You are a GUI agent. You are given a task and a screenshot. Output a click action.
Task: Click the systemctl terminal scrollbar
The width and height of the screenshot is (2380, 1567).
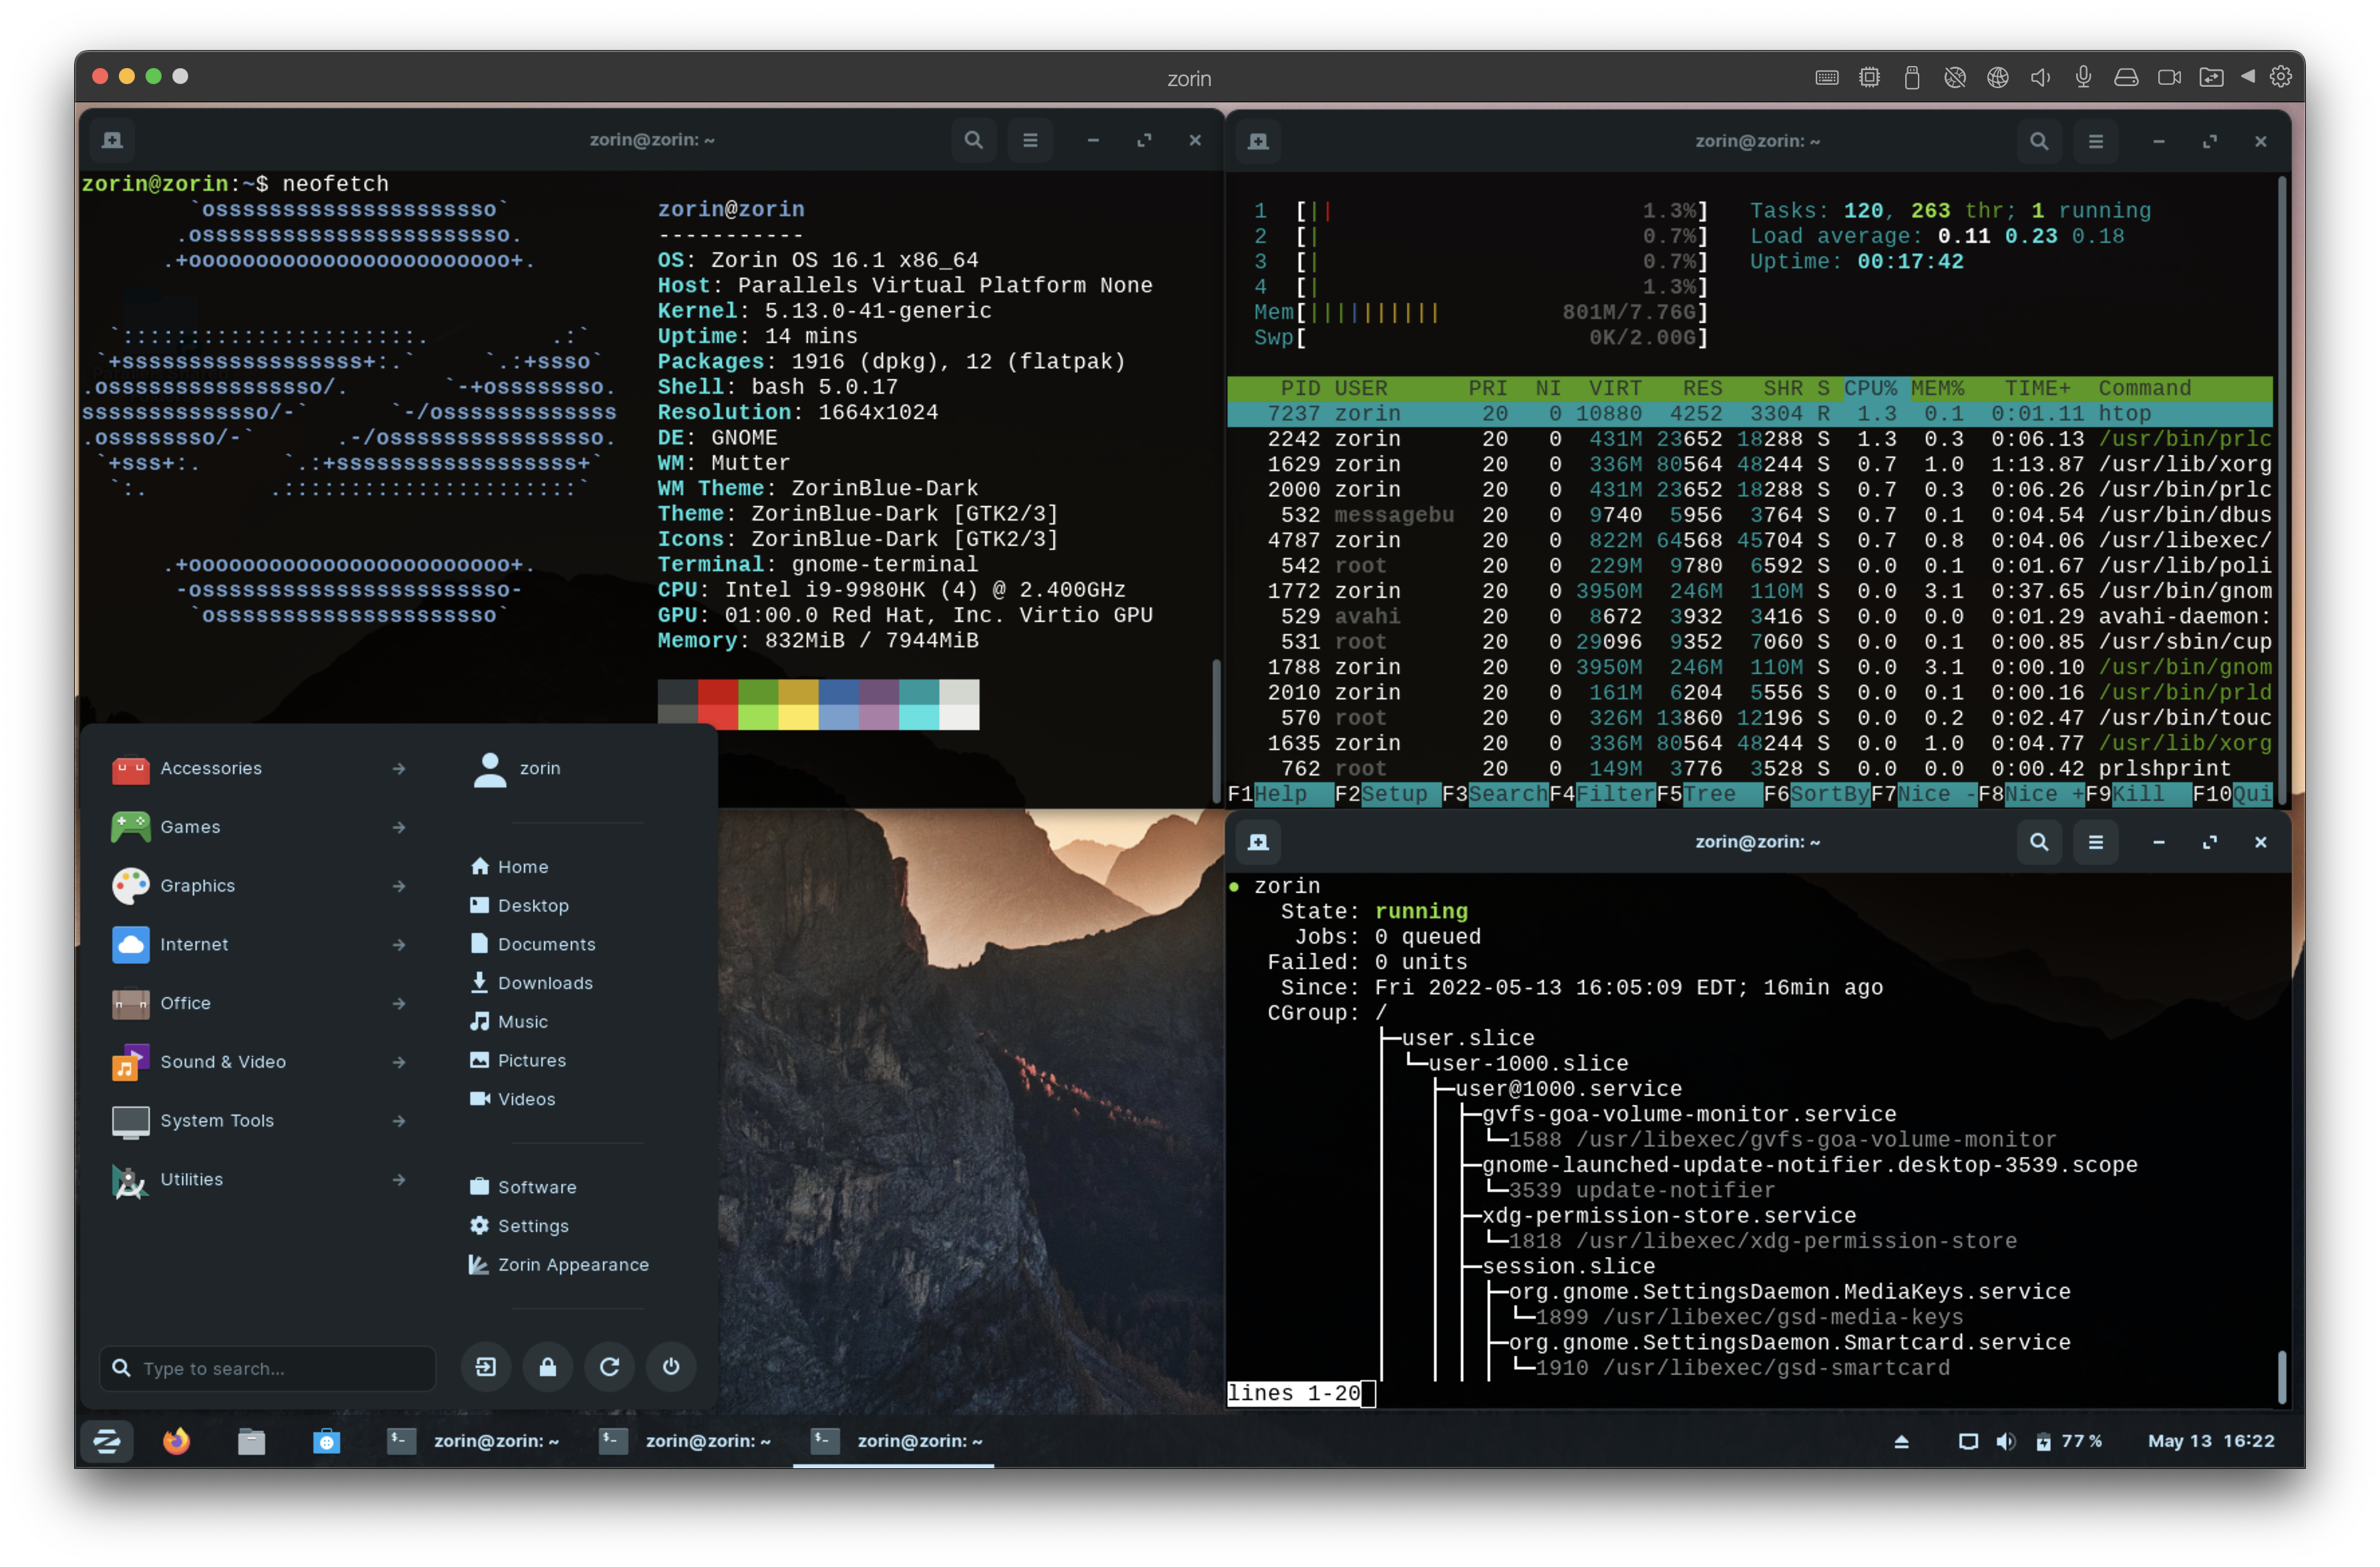tap(2281, 1376)
